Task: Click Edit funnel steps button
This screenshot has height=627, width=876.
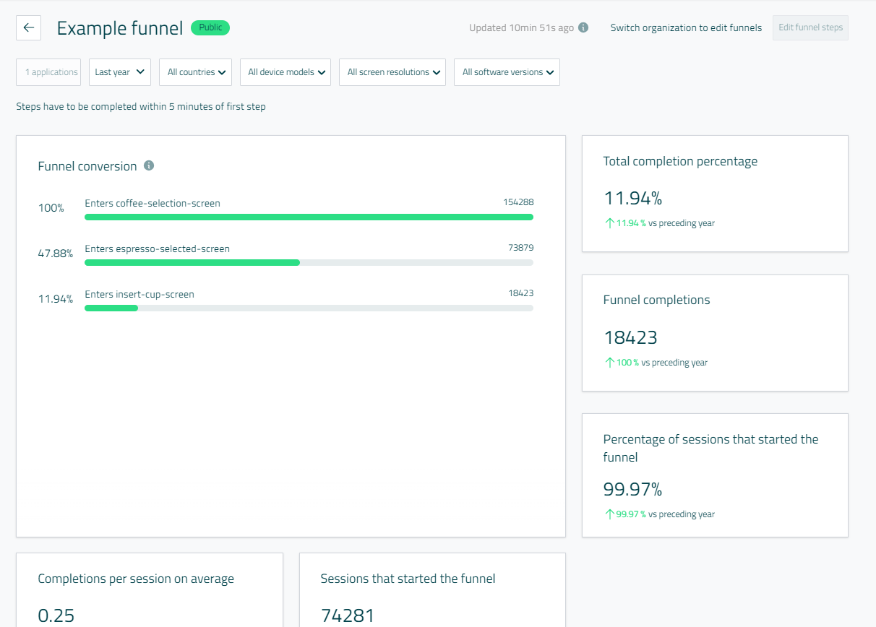Action: 810,27
